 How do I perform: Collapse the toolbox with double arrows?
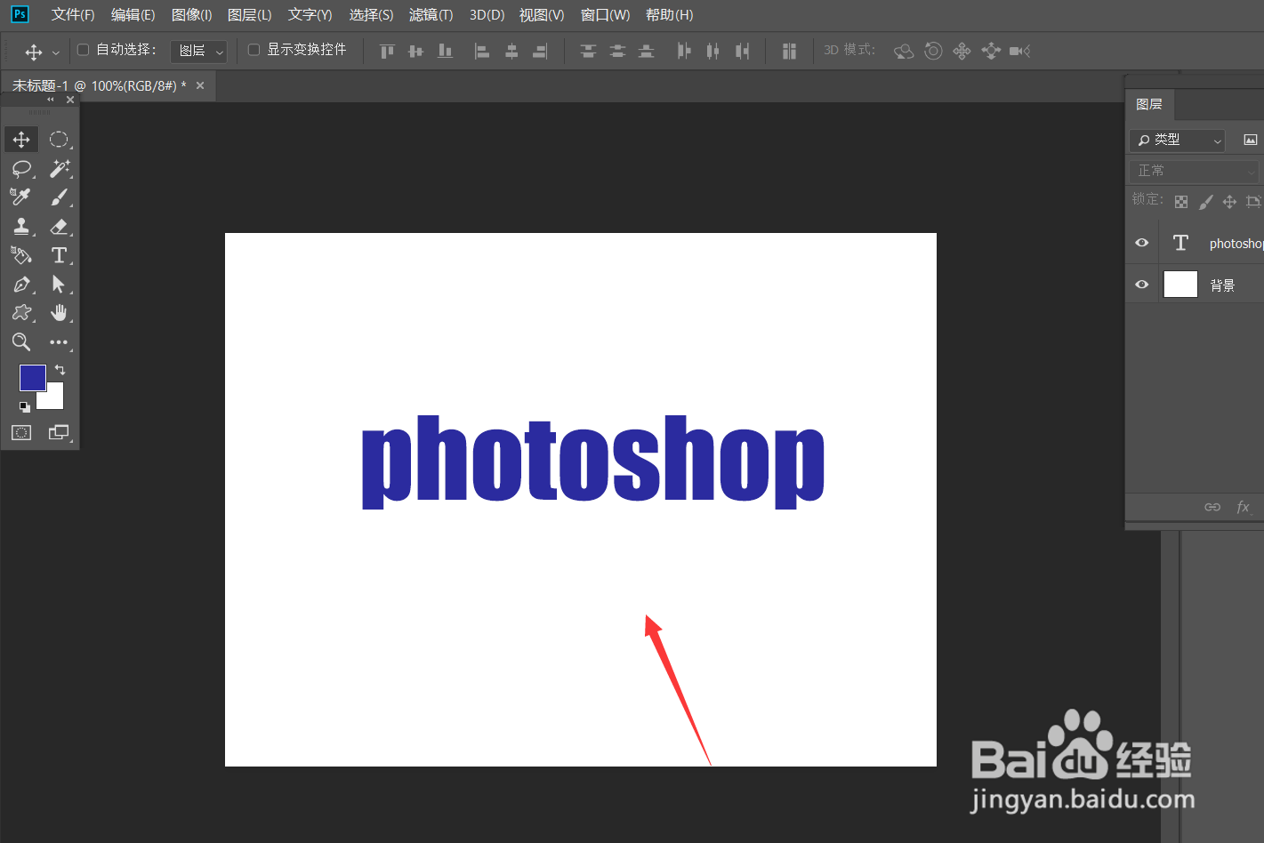(51, 100)
